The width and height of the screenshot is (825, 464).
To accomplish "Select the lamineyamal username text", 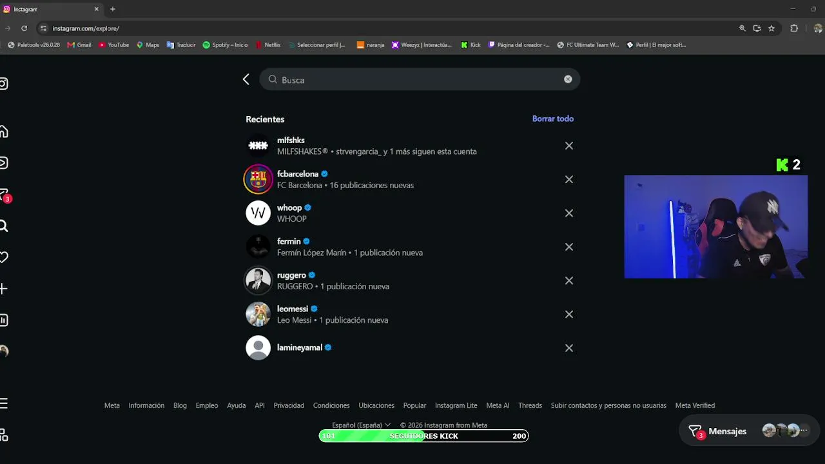I will tap(300, 347).
